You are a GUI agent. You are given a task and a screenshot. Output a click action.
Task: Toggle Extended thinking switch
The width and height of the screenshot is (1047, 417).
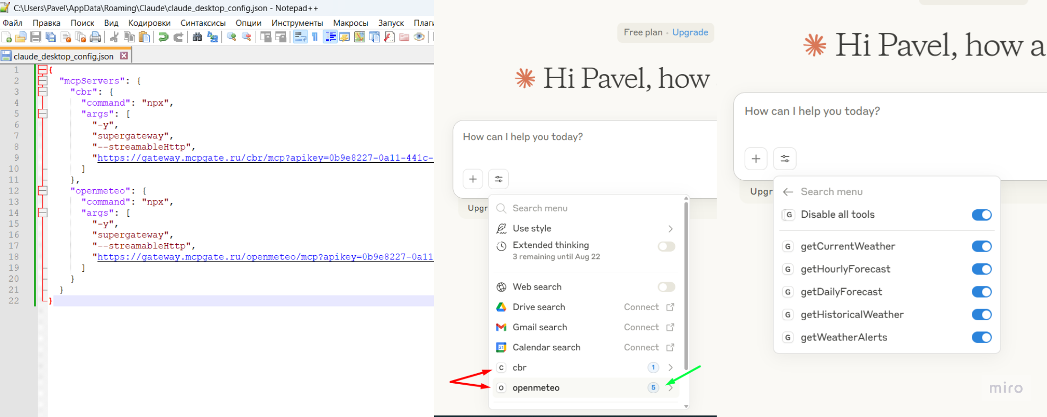pyautogui.click(x=666, y=246)
